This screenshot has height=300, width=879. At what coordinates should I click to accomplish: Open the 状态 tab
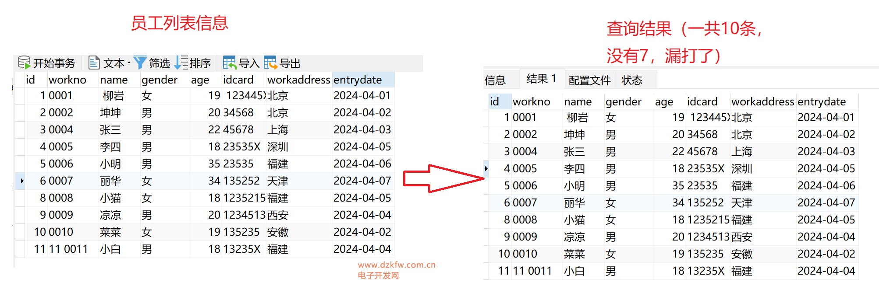631,80
